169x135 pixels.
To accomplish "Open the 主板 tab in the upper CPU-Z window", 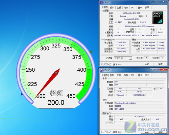I will click(119, 8).
